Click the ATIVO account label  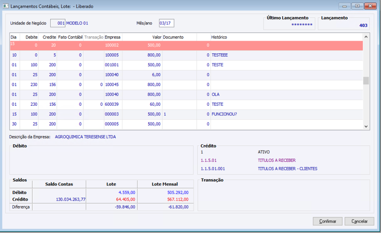click(x=264, y=152)
